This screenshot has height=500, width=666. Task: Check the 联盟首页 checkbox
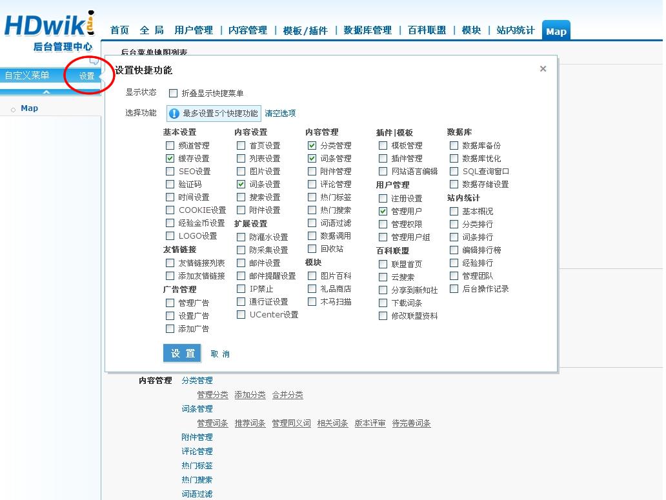pos(383,264)
